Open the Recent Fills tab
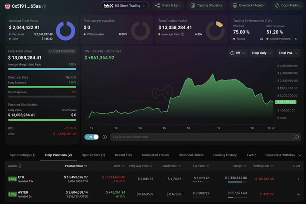Viewport: 306px width, 204px height. click(123, 155)
